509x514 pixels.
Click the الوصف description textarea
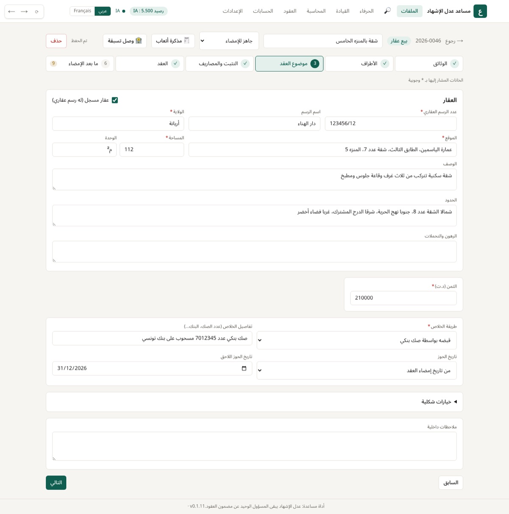coord(255,180)
